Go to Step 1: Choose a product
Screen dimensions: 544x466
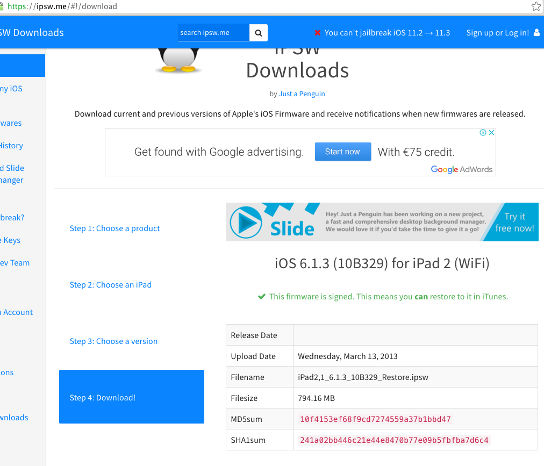coord(115,228)
